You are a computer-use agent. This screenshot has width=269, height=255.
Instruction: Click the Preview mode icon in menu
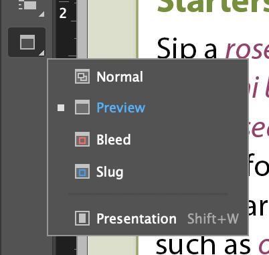(82, 107)
